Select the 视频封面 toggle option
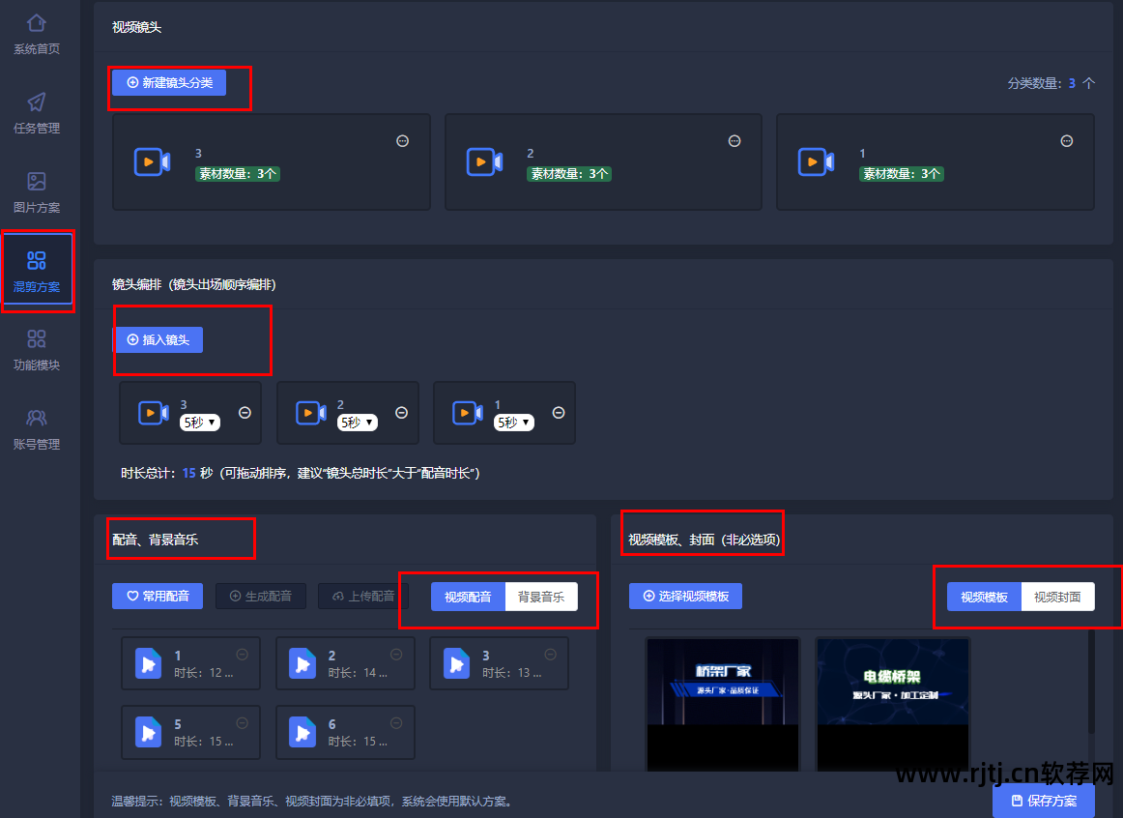Screen dimensions: 1123x818 (x=1057, y=597)
